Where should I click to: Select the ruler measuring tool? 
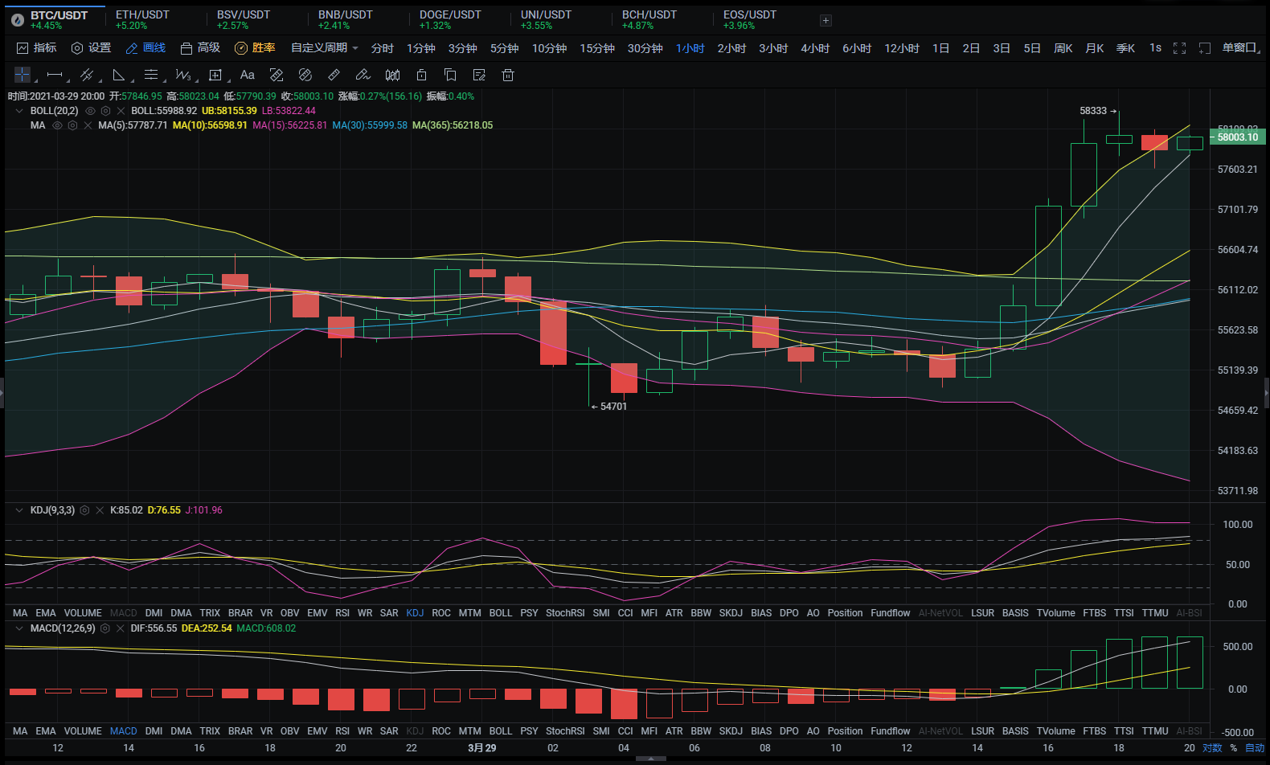[x=334, y=75]
